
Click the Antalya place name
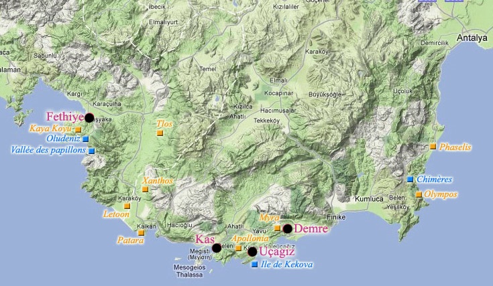click(x=472, y=38)
